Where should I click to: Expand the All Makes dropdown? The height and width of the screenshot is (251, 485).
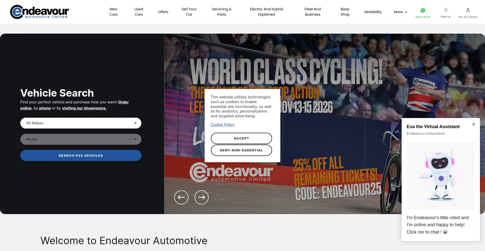point(81,123)
